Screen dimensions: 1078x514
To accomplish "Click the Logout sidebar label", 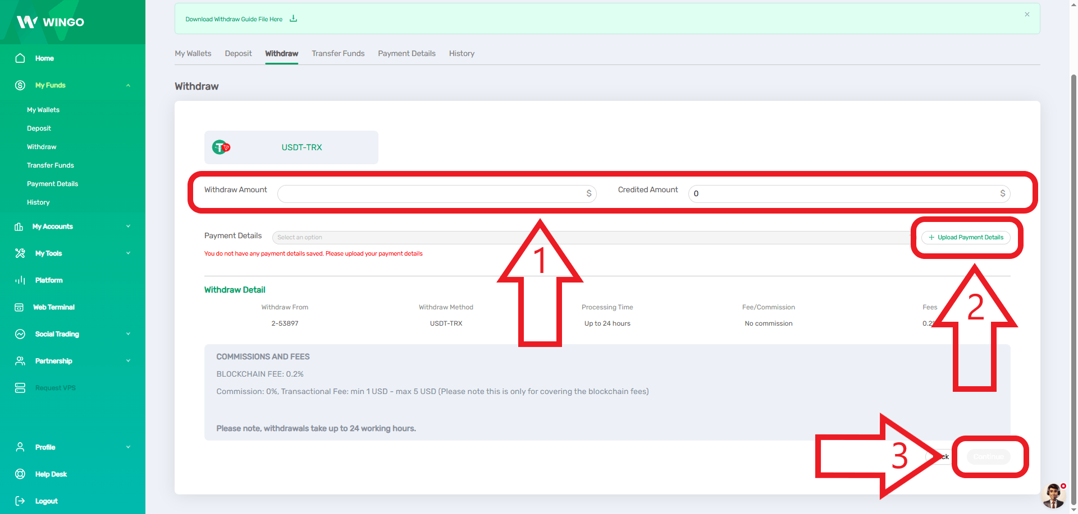I will (x=46, y=501).
